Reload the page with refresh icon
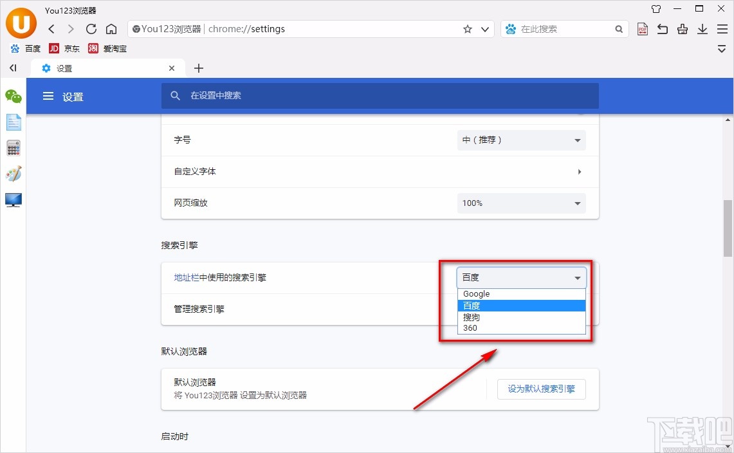The height and width of the screenshot is (453, 734). (x=91, y=29)
